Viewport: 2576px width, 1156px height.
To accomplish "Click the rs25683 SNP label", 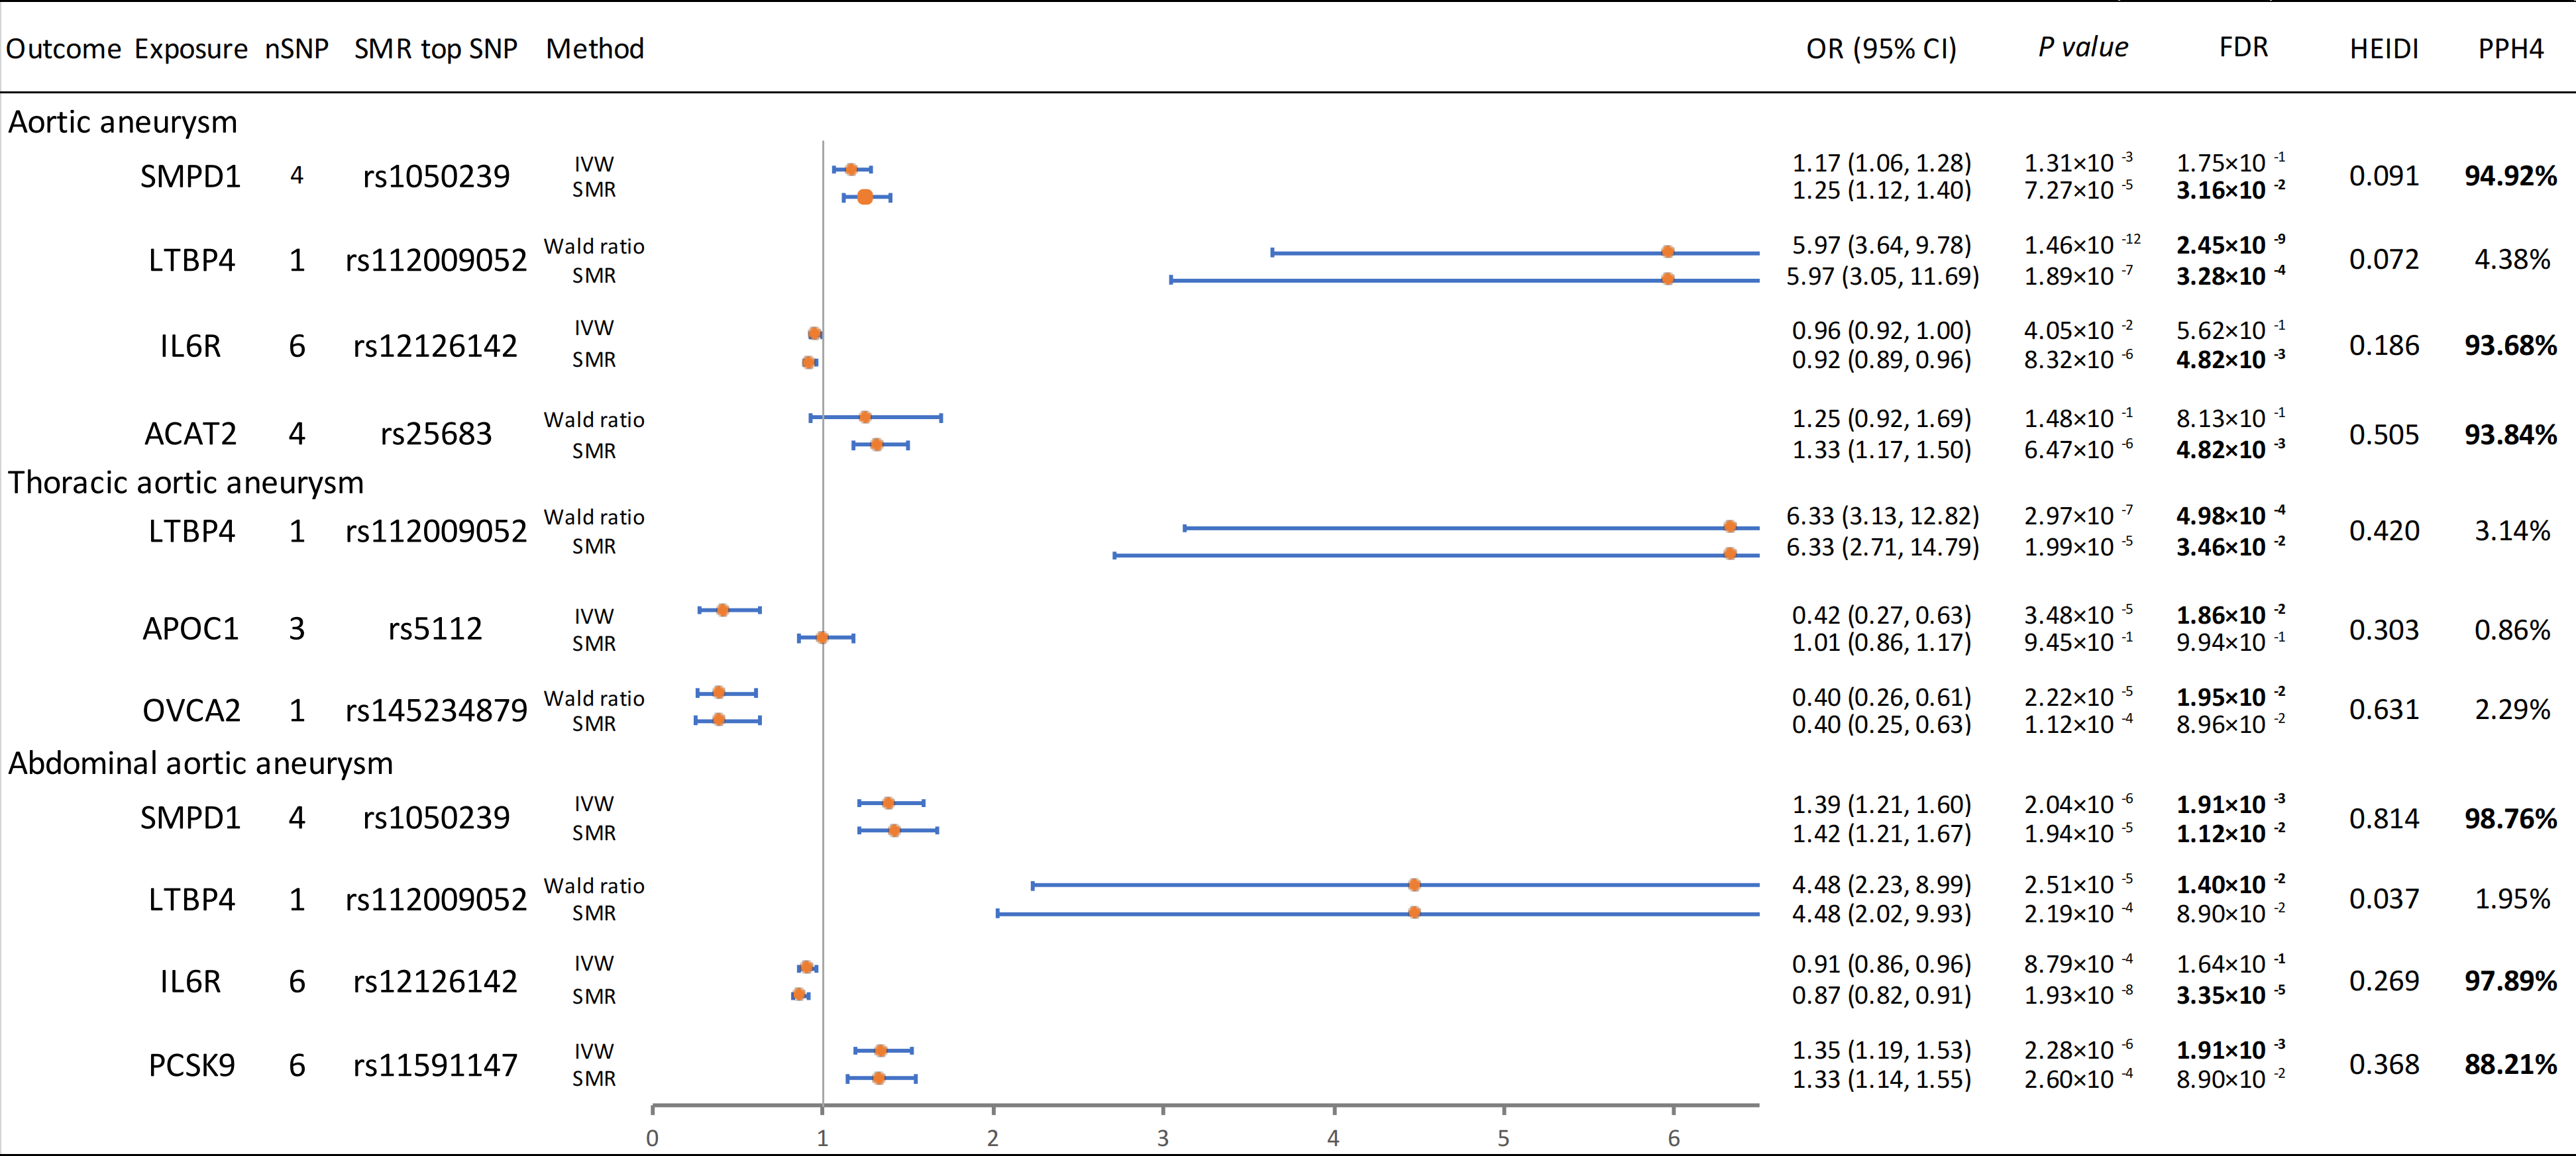I will click(435, 434).
